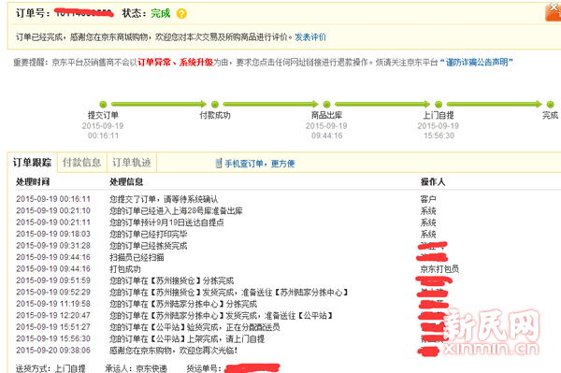561x373 pixels.
Task: Click timestamp 2015-09-20 09:38:06
Action: coord(53,351)
